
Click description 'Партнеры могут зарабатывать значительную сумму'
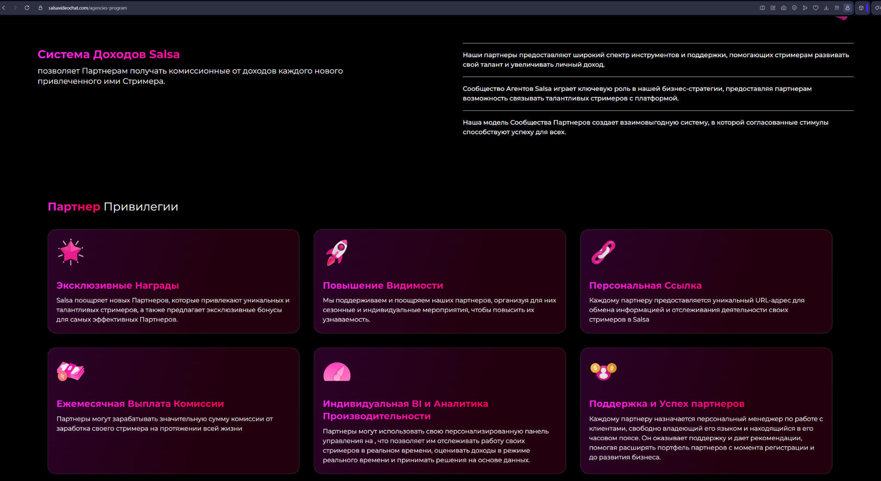coord(165,424)
